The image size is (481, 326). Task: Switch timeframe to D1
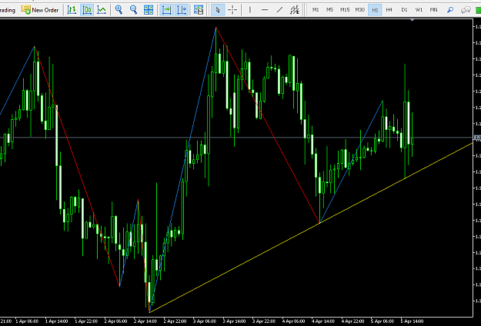tap(404, 10)
